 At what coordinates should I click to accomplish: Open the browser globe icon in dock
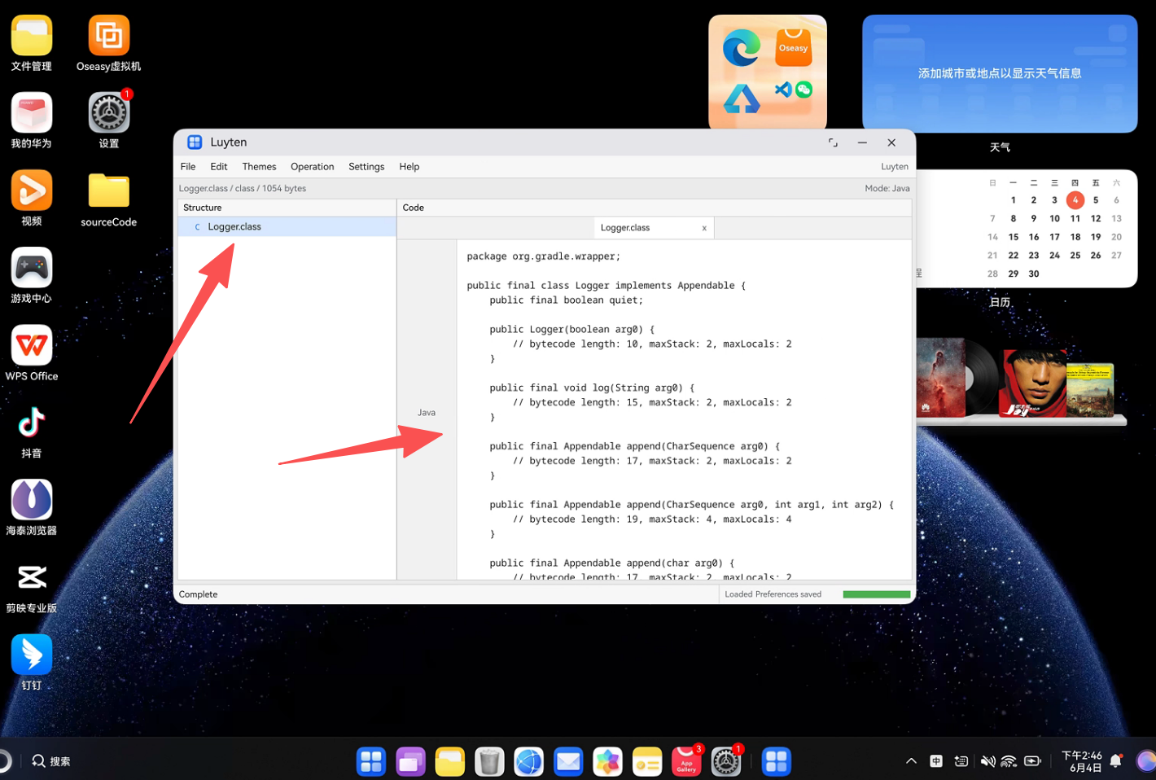tap(528, 761)
